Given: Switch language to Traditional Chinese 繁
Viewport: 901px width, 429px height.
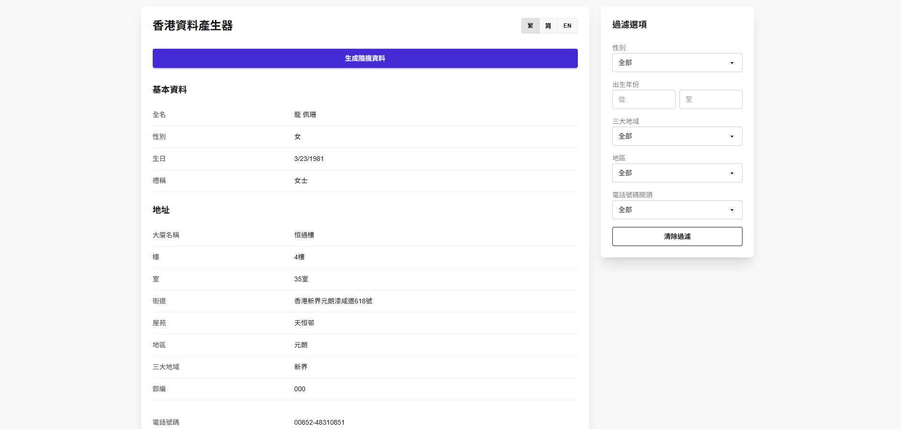Looking at the screenshot, I should pos(530,26).
